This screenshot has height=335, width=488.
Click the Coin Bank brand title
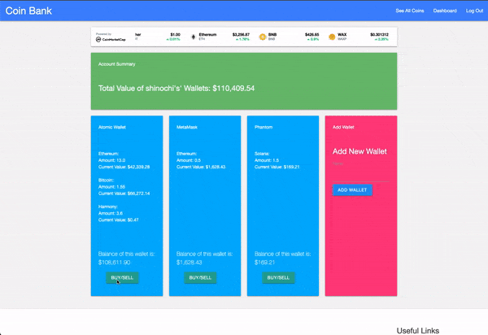[28, 11]
